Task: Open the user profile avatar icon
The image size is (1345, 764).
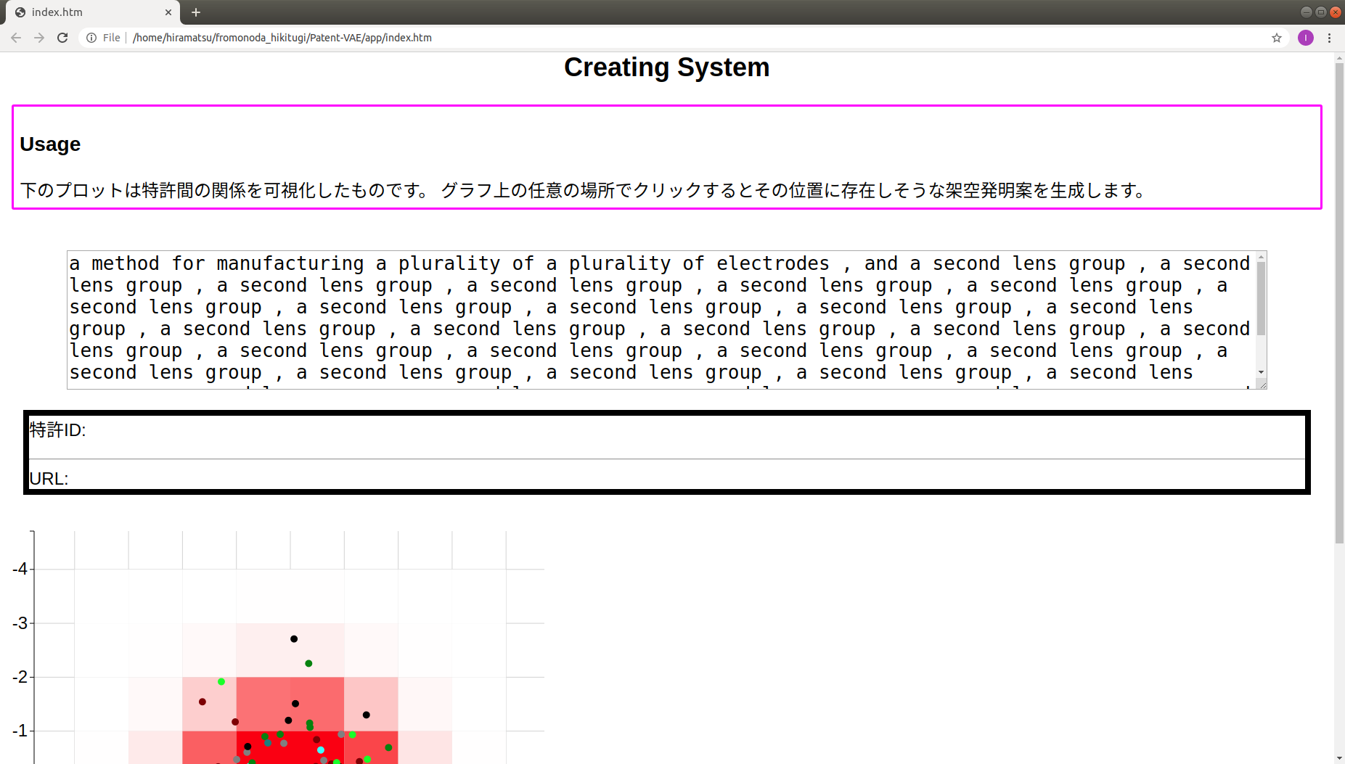Action: click(x=1306, y=38)
